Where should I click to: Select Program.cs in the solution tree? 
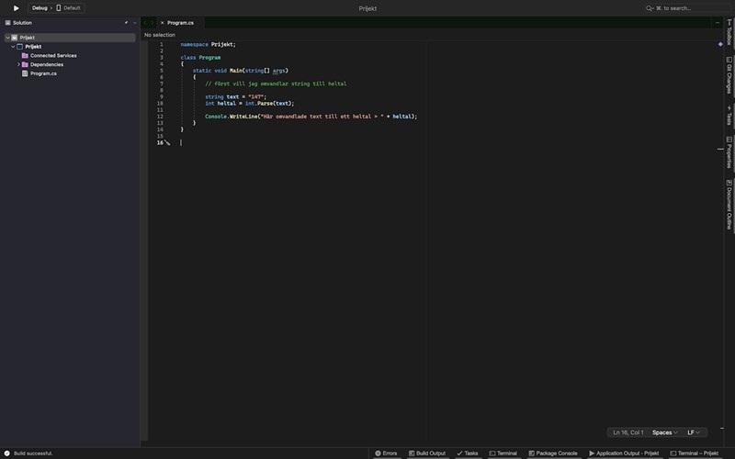click(x=43, y=73)
